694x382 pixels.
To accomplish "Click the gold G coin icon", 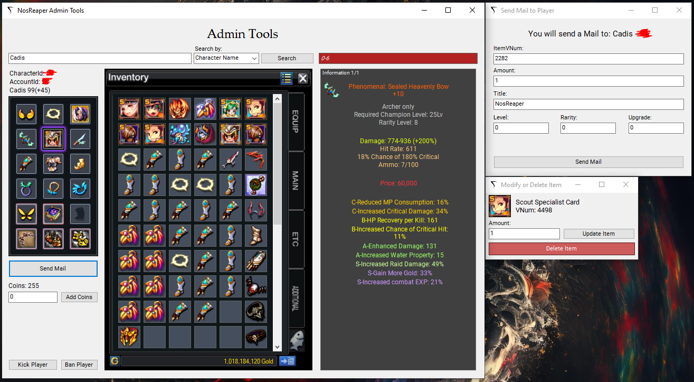I will (x=115, y=361).
